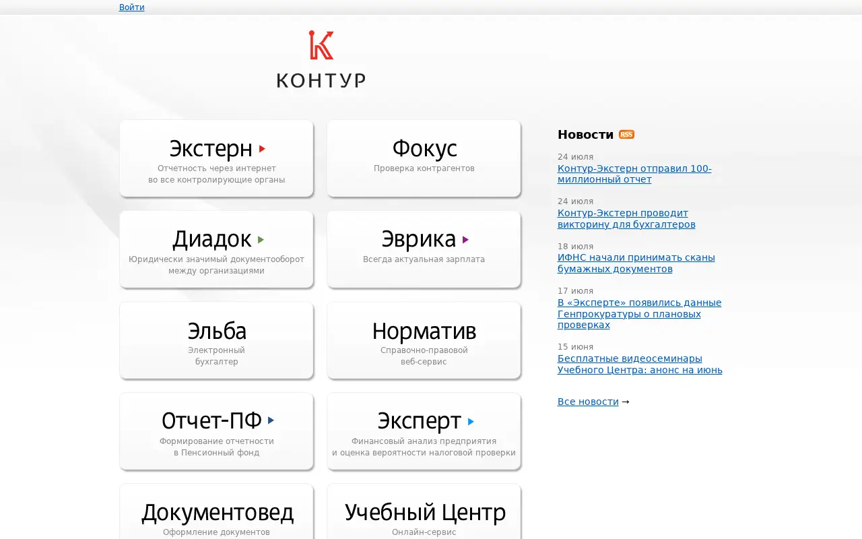862x539 pixels.
Task: Open the Документовед service tile
Action: (x=216, y=511)
